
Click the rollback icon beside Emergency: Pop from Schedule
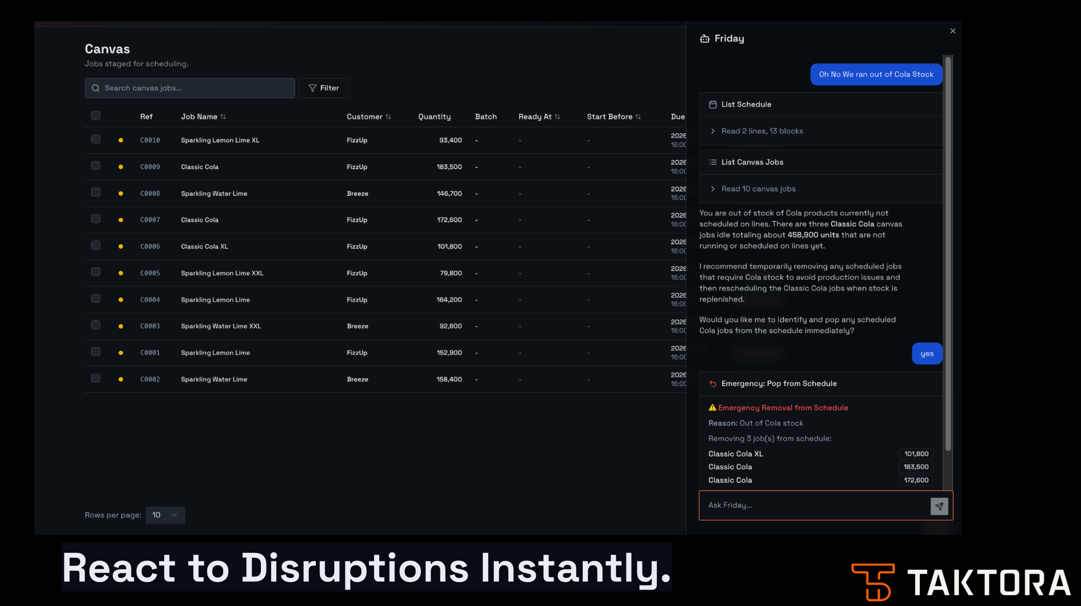click(713, 383)
